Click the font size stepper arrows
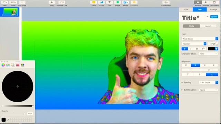The height and width of the screenshot is (124, 221). (x=217, y=44)
